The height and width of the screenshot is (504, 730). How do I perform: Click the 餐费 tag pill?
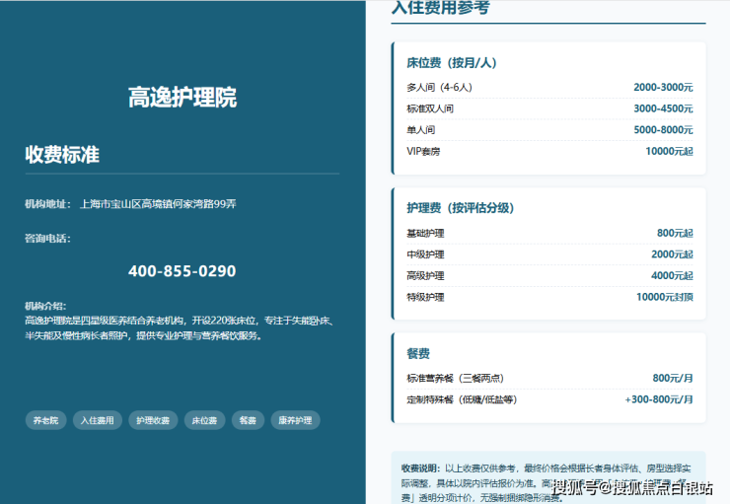(248, 420)
